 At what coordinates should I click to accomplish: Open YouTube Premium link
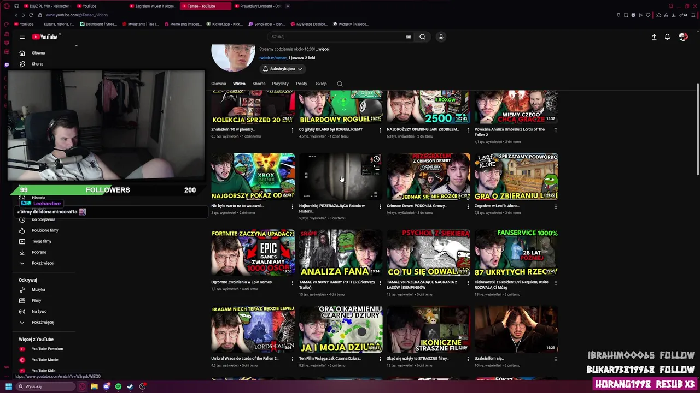[x=48, y=349]
